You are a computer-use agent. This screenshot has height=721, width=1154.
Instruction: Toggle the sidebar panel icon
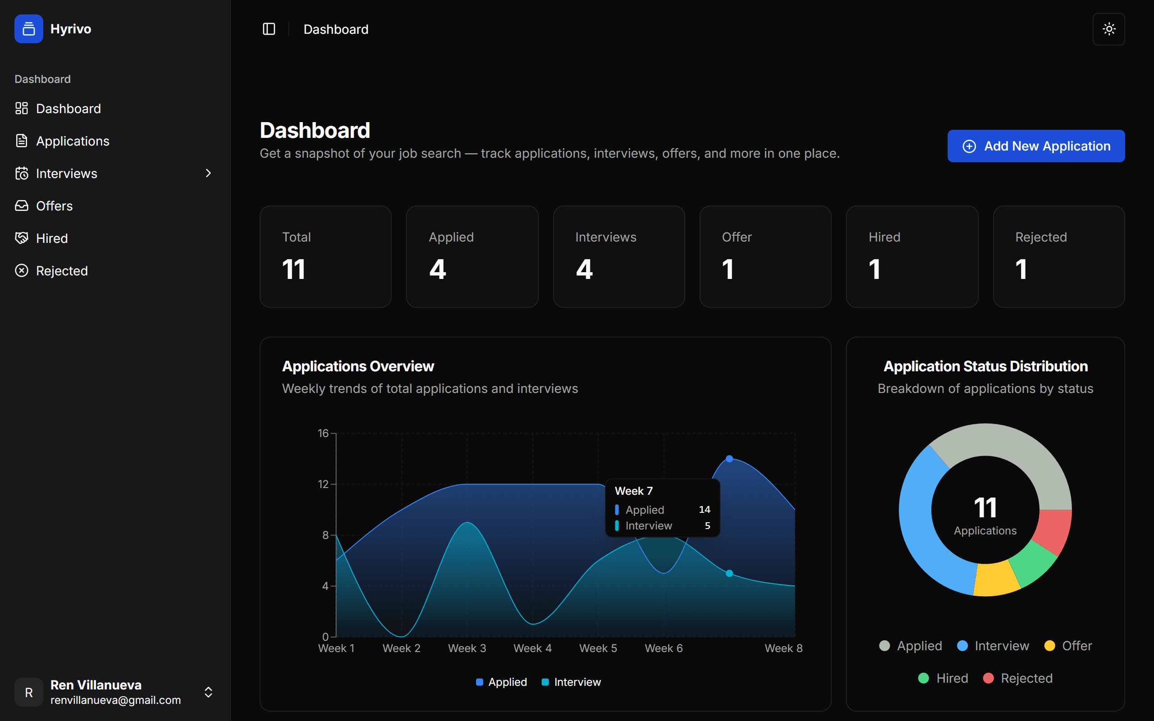coord(269,29)
